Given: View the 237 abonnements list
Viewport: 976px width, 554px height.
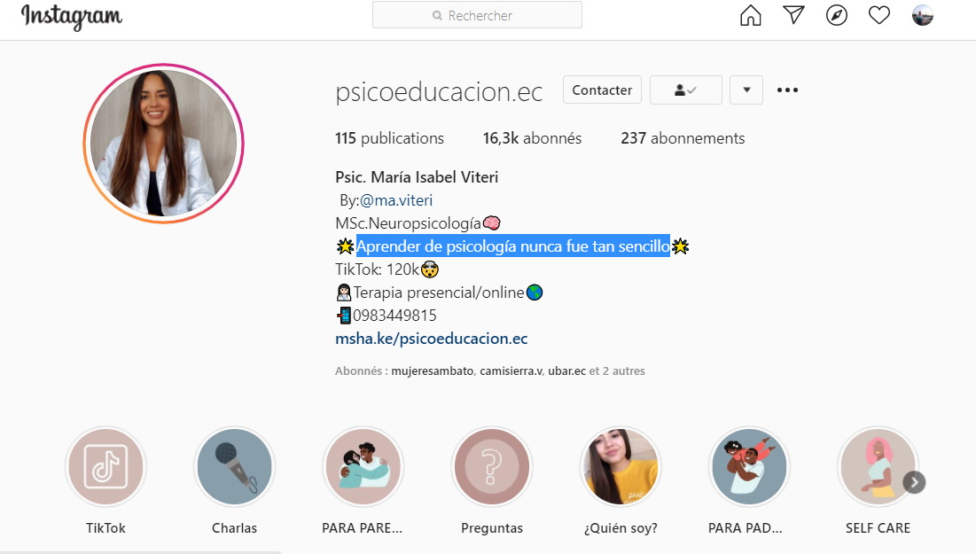Looking at the screenshot, I should 683,138.
